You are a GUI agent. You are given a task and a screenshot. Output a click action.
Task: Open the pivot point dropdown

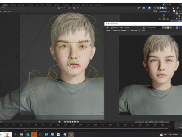tap(70, 8)
